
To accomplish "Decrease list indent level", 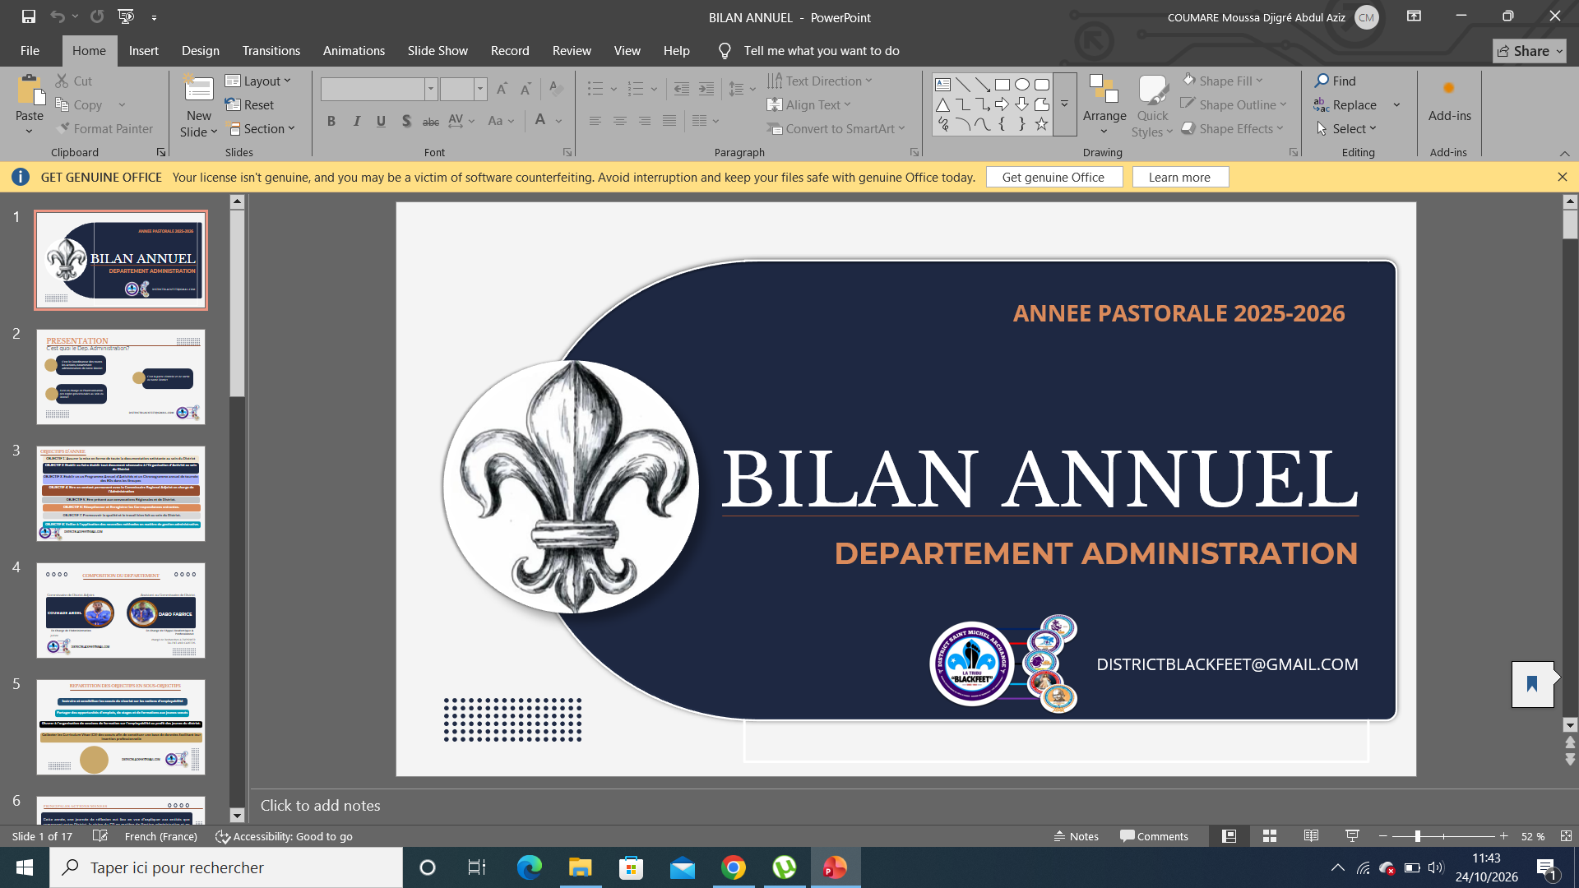I will (x=681, y=89).
